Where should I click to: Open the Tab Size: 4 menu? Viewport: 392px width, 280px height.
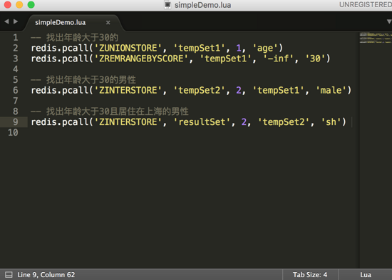coord(310,275)
